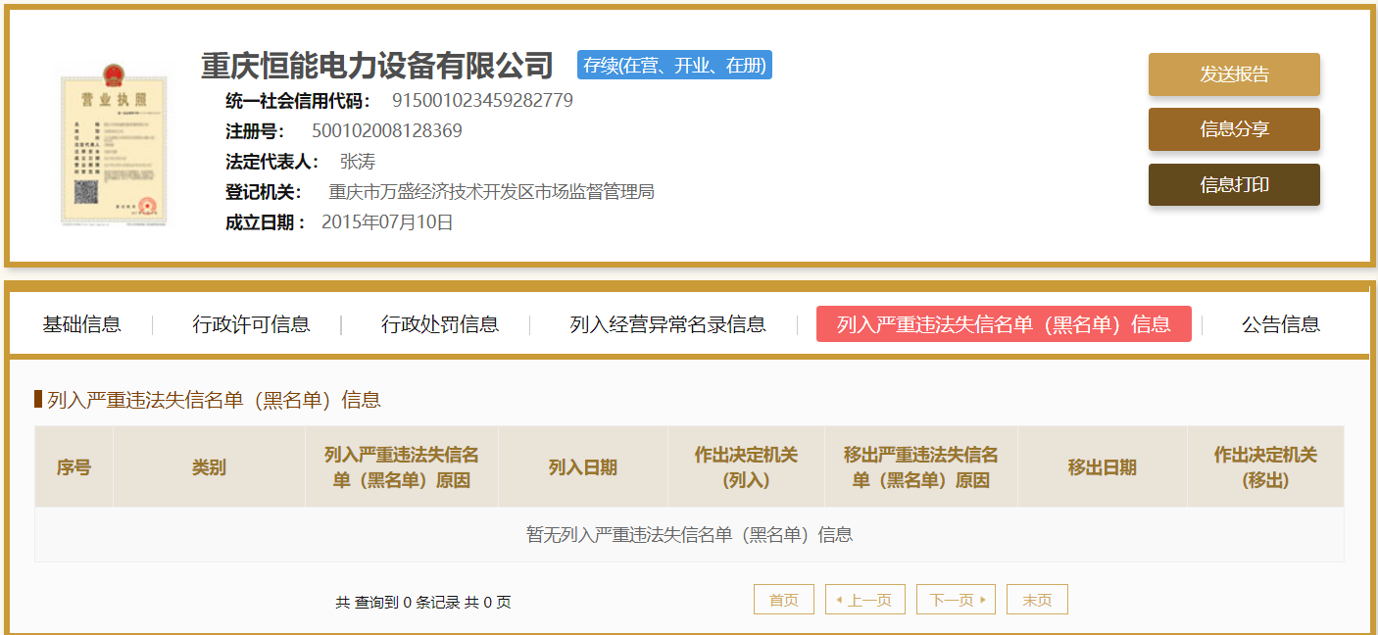Viewport: 1378px width, 635px height.
Task: Click the 信息打印 button
Action: point(1234,184)
